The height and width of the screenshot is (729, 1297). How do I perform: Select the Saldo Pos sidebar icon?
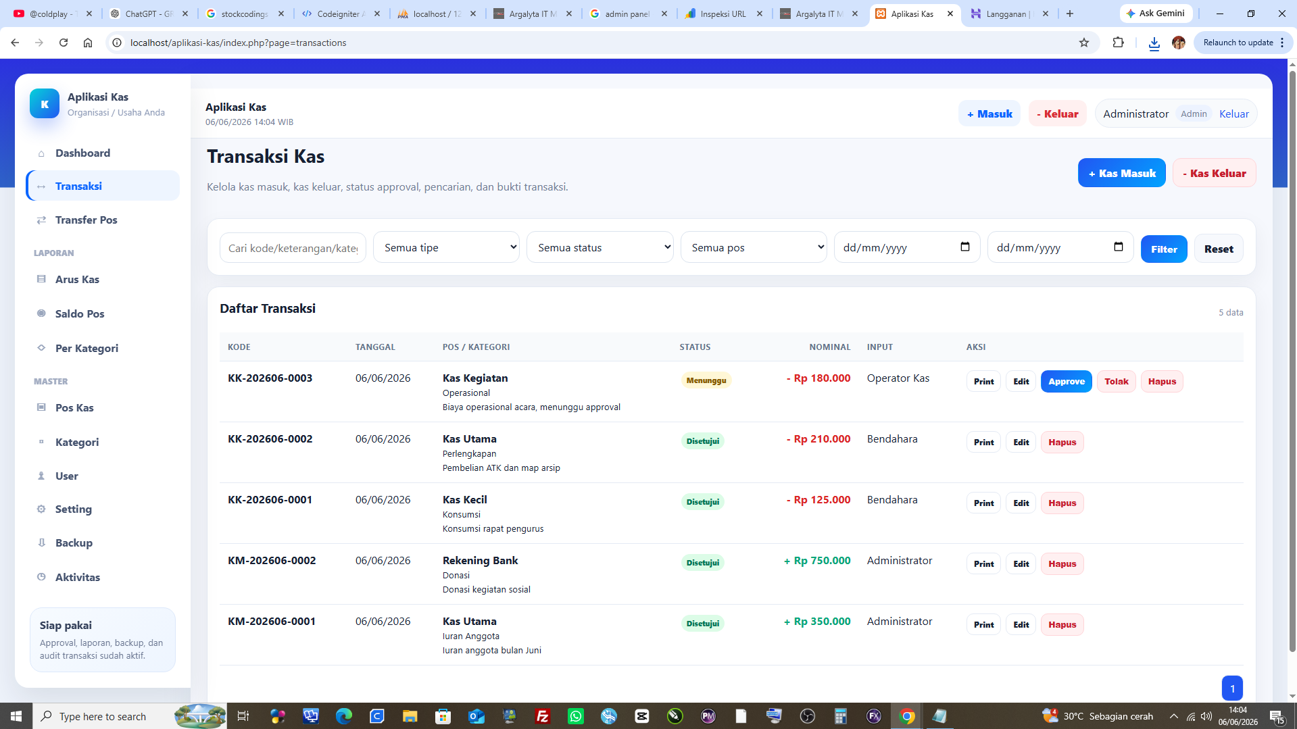(x=41, y=313)
